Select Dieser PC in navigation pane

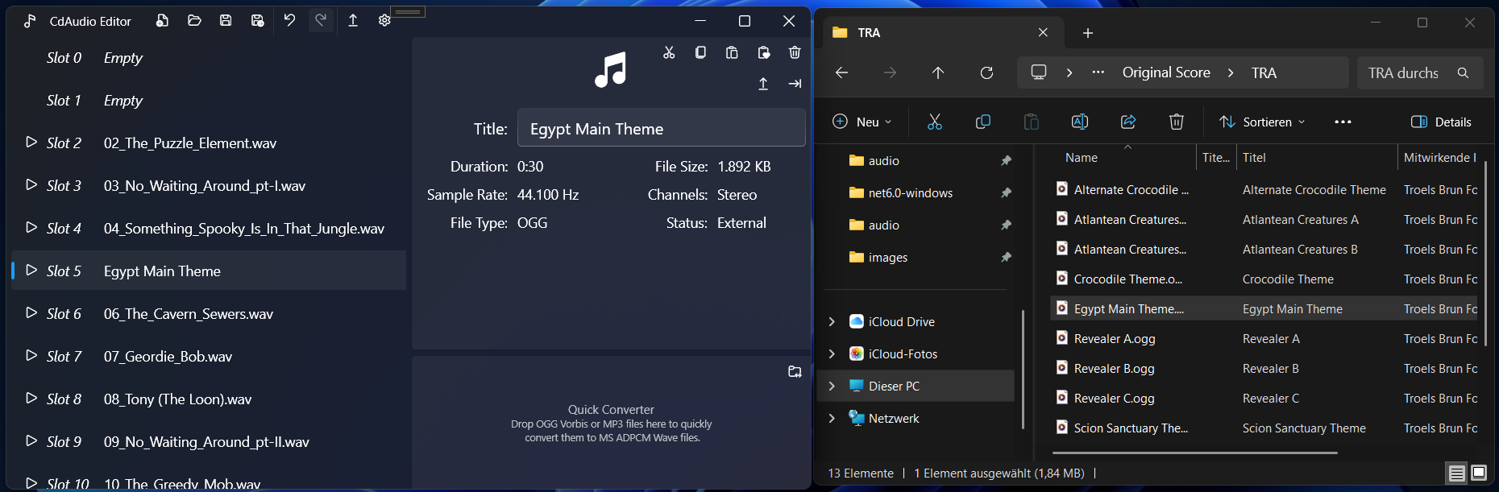916,386
